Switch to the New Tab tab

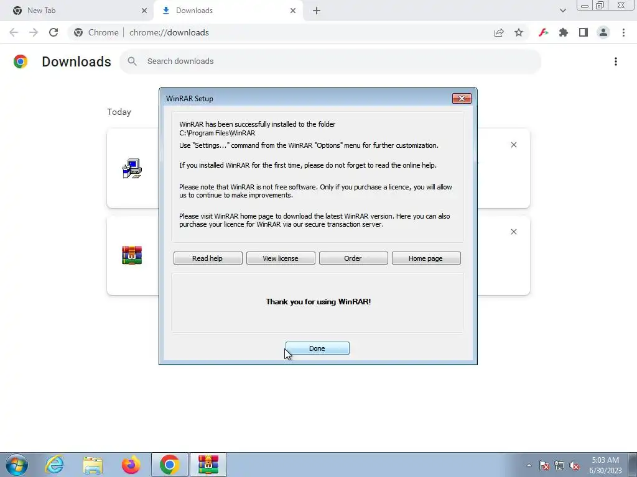tap(77, 11)
